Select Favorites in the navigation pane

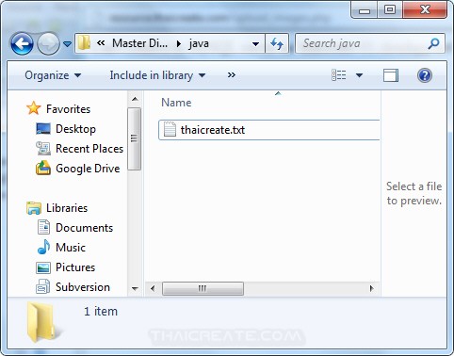(68, 109)
